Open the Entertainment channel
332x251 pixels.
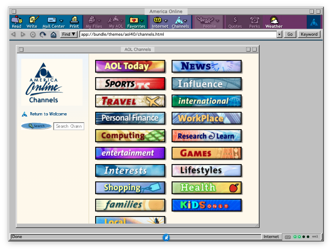click(130, 153)
